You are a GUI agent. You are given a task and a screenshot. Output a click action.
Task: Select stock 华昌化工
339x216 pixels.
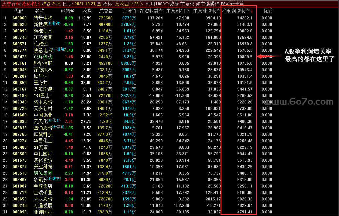coord(43,141)
